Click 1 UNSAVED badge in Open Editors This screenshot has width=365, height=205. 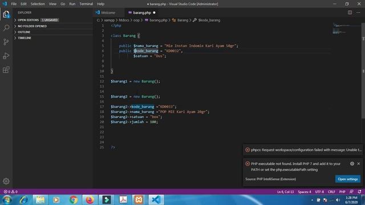click(x=50, y=20)
